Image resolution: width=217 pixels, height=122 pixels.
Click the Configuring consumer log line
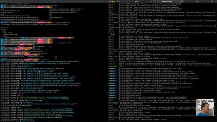pyautogui.click(x=39, y=62)
